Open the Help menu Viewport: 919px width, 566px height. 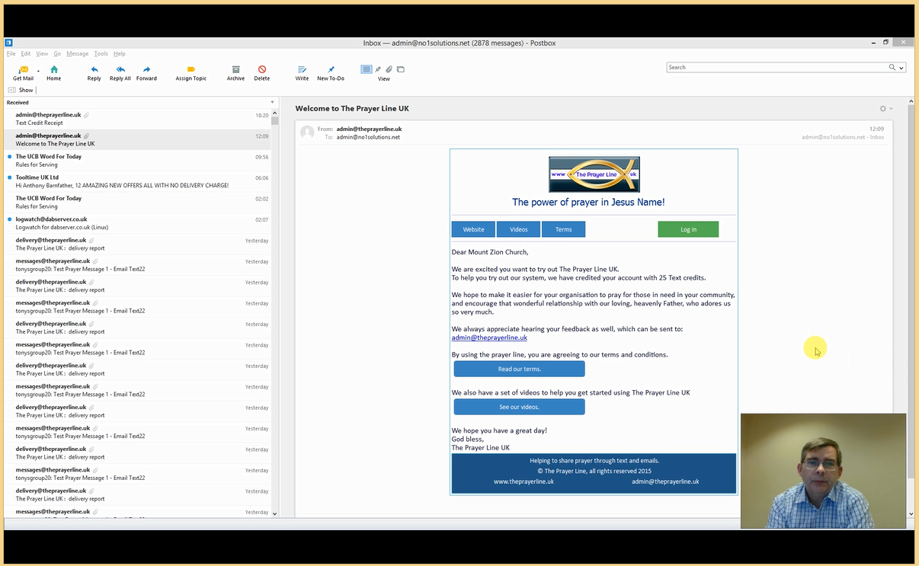(120, 53)
